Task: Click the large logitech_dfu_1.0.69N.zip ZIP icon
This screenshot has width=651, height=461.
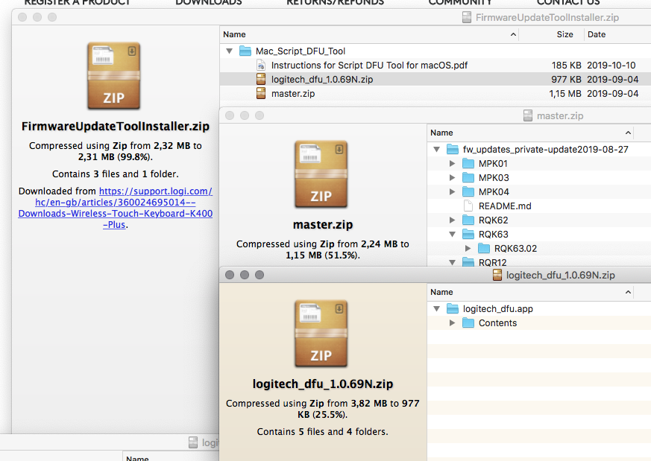Action: [321, 334]
